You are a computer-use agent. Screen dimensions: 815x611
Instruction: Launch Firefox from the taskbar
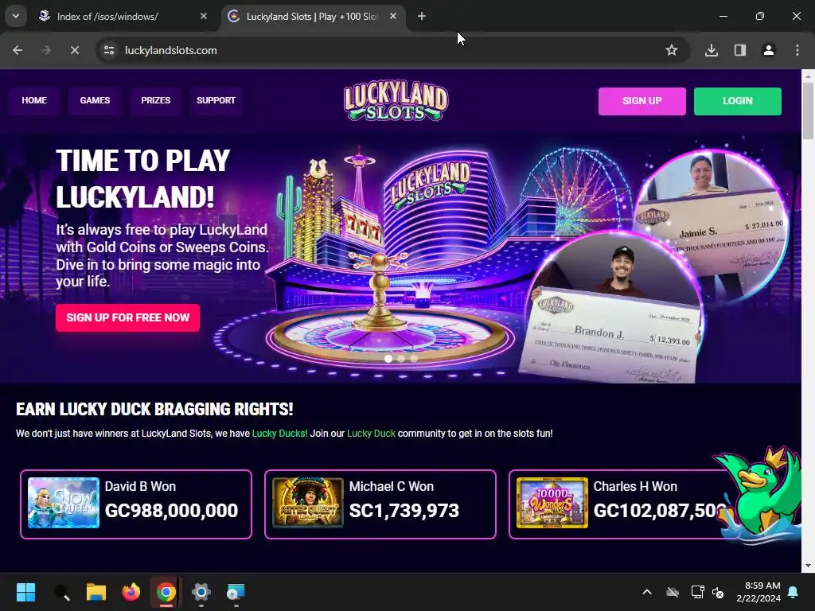131,592
